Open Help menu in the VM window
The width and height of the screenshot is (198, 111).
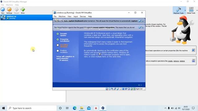click(x=90, y=16)
